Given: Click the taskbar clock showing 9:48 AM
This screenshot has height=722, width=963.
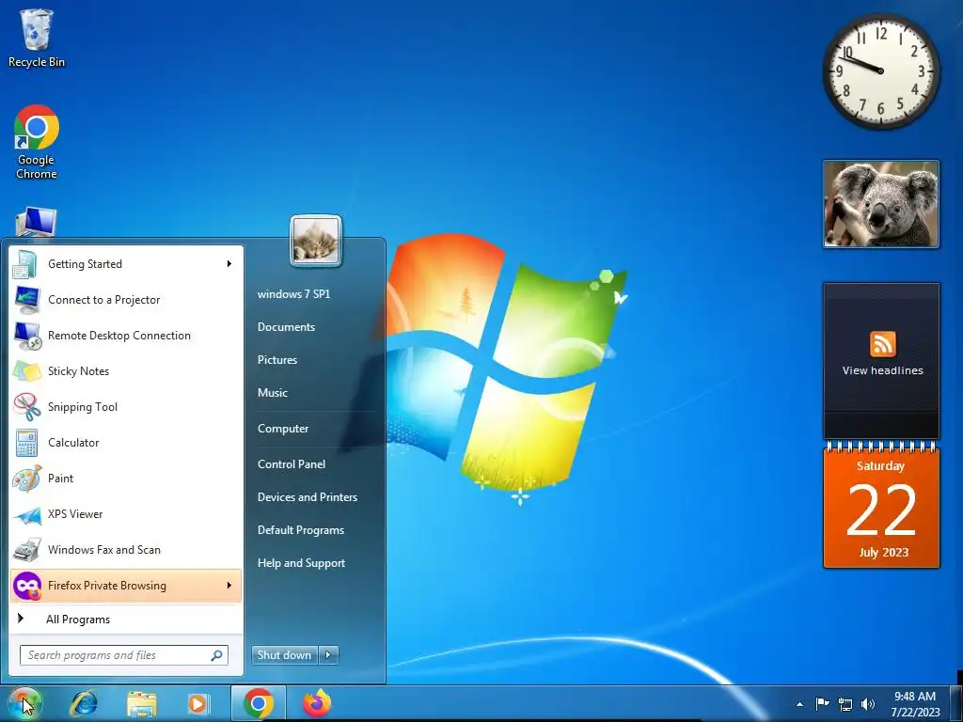Looking at the screenshot, I should (x=915, y=704).
